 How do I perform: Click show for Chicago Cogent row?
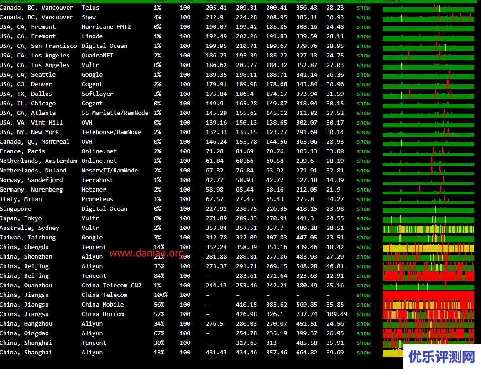coord(364,103)
